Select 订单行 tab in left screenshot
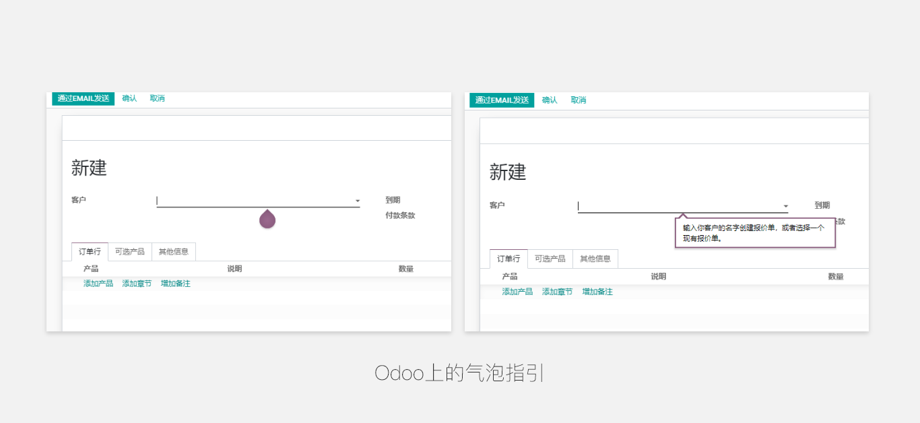Viewport: 920px width, 423px height. tap(90, 251)
